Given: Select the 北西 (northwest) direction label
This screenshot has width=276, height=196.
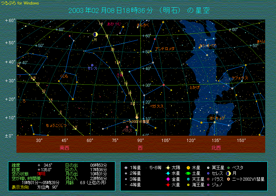Looking at the screenshot, I should tap(216, 148).
